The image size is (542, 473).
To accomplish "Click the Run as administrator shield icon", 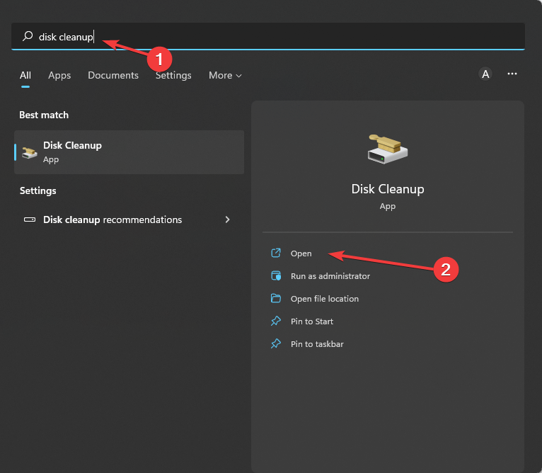I will [276, 275].
